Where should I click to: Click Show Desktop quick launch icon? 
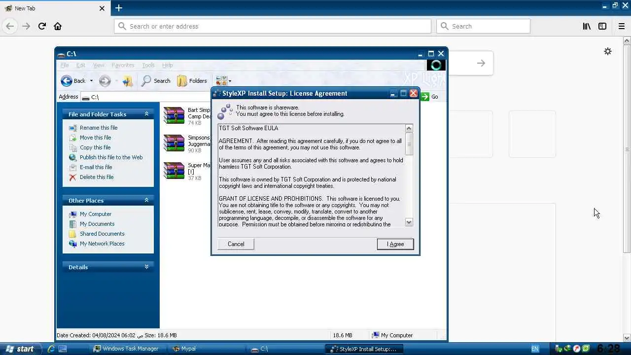click(63, 349)
